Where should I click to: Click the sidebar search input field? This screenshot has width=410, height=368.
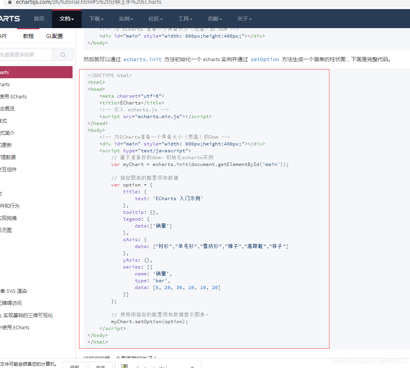click(x=27, y=55)
